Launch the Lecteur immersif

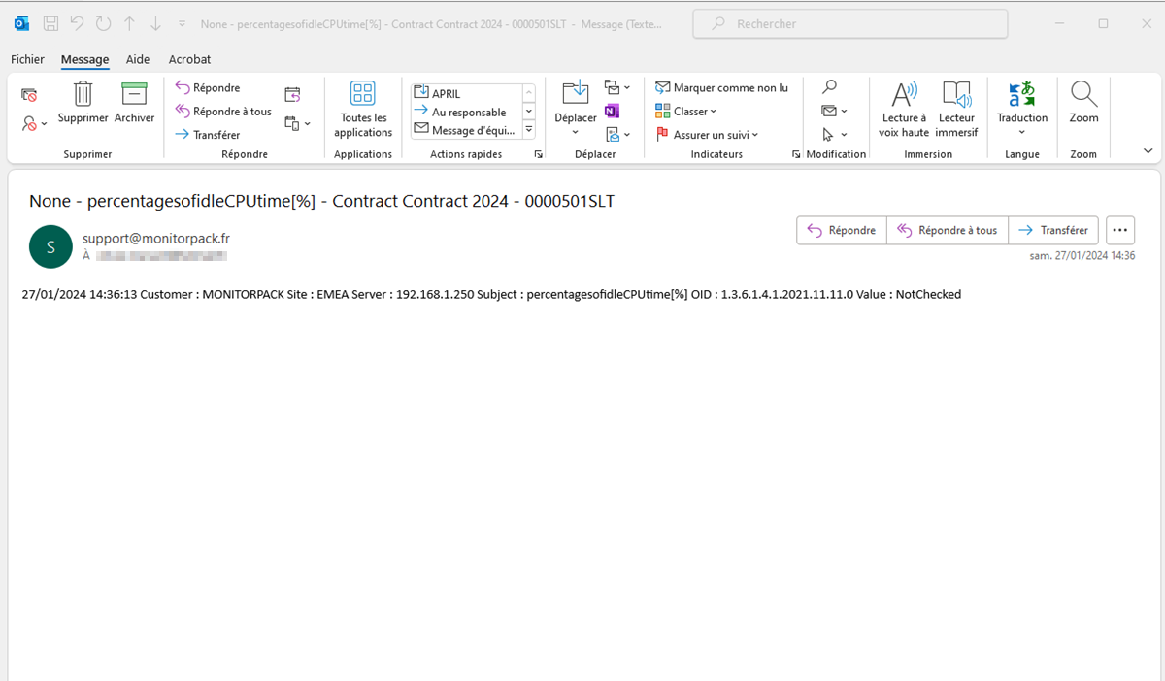tap(956, 95)
